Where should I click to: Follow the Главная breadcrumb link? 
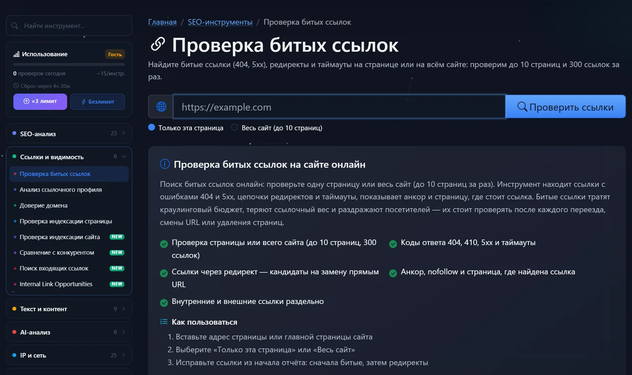tap(162, 22)
